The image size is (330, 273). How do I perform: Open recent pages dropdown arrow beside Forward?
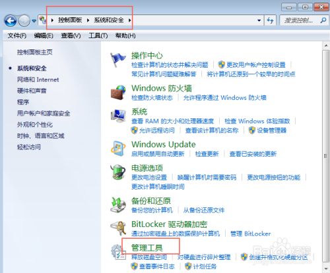pos(34,21)
